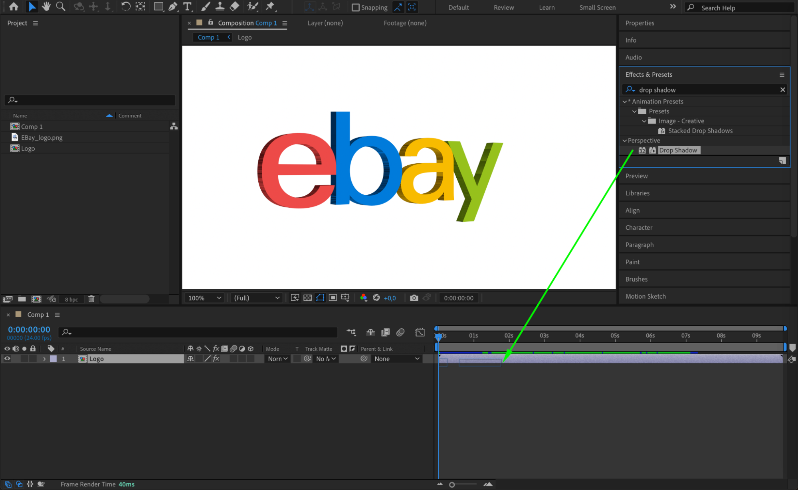Select the Horizontal Type tool
The width and height of the screenshot is (798, 490).
coord(187,6)
